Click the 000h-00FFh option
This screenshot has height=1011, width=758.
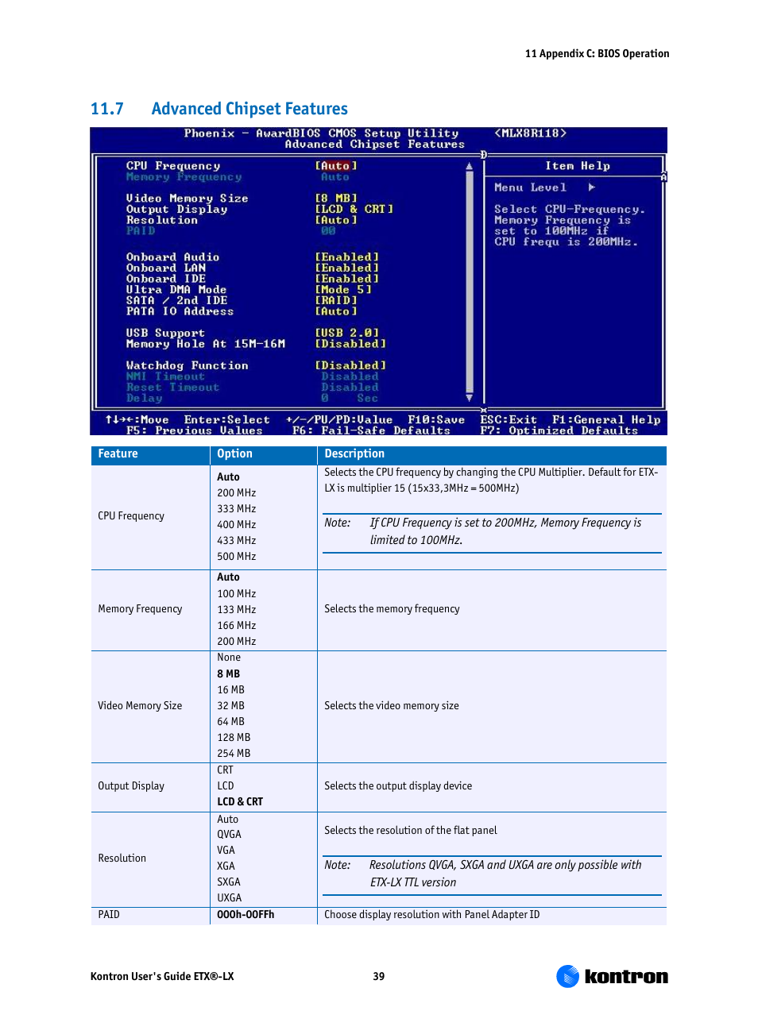[x=246, y=915]
